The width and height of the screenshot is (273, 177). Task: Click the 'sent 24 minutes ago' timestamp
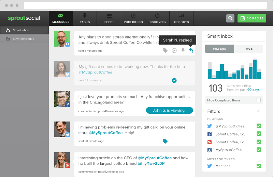point(91,80)
